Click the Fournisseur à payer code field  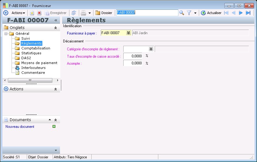[113, 33]
